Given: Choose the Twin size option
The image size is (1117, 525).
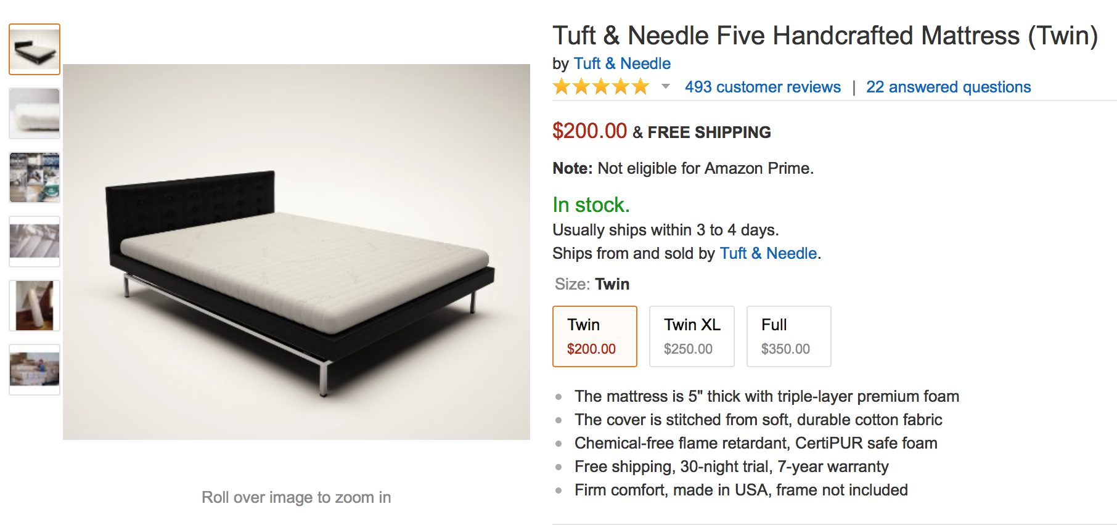Looking at the screenshot, I should click(595, 336).
